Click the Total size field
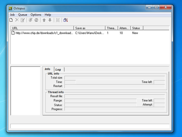 point(115,78)
